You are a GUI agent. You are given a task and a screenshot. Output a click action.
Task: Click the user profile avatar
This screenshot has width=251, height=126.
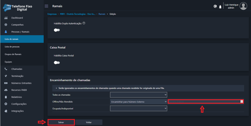pos(243,6)
